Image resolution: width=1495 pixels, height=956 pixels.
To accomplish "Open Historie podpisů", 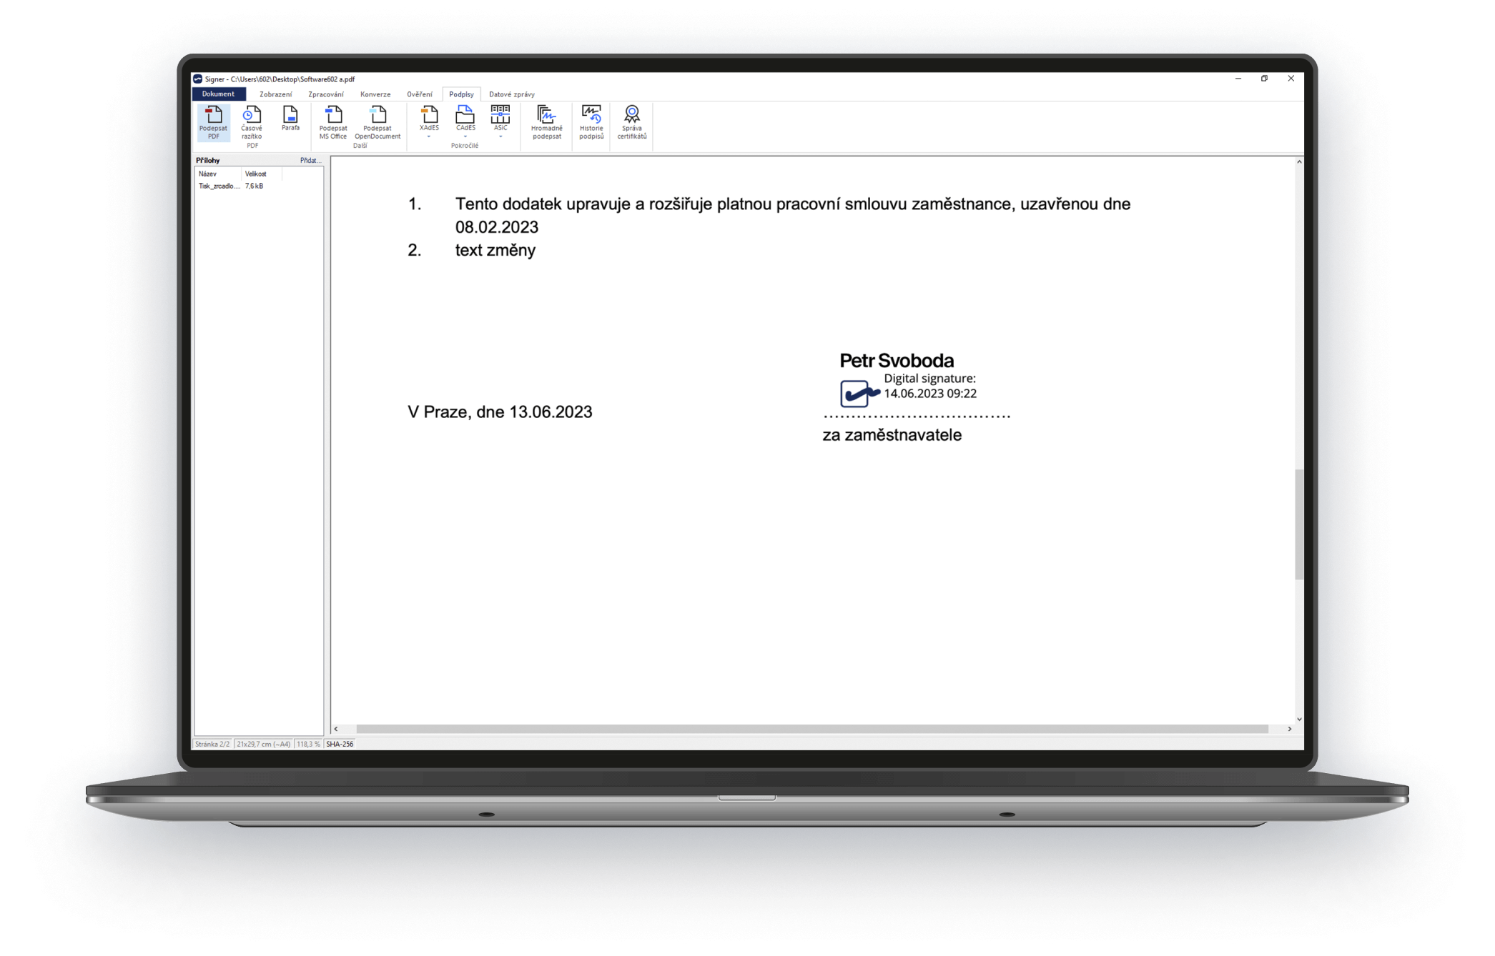I will [x=591, y=122].
